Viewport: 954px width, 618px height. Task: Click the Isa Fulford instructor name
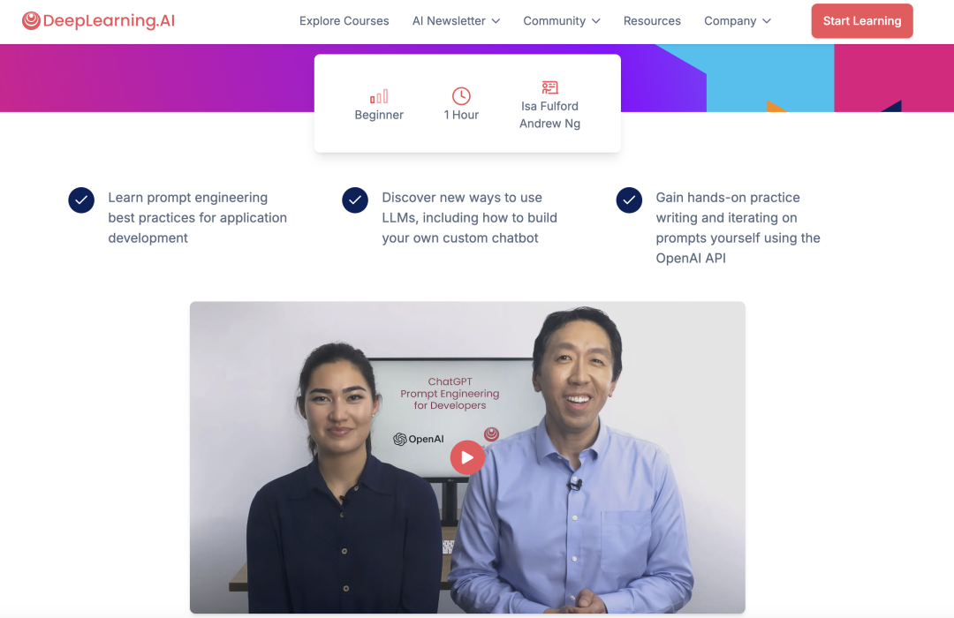550,106
